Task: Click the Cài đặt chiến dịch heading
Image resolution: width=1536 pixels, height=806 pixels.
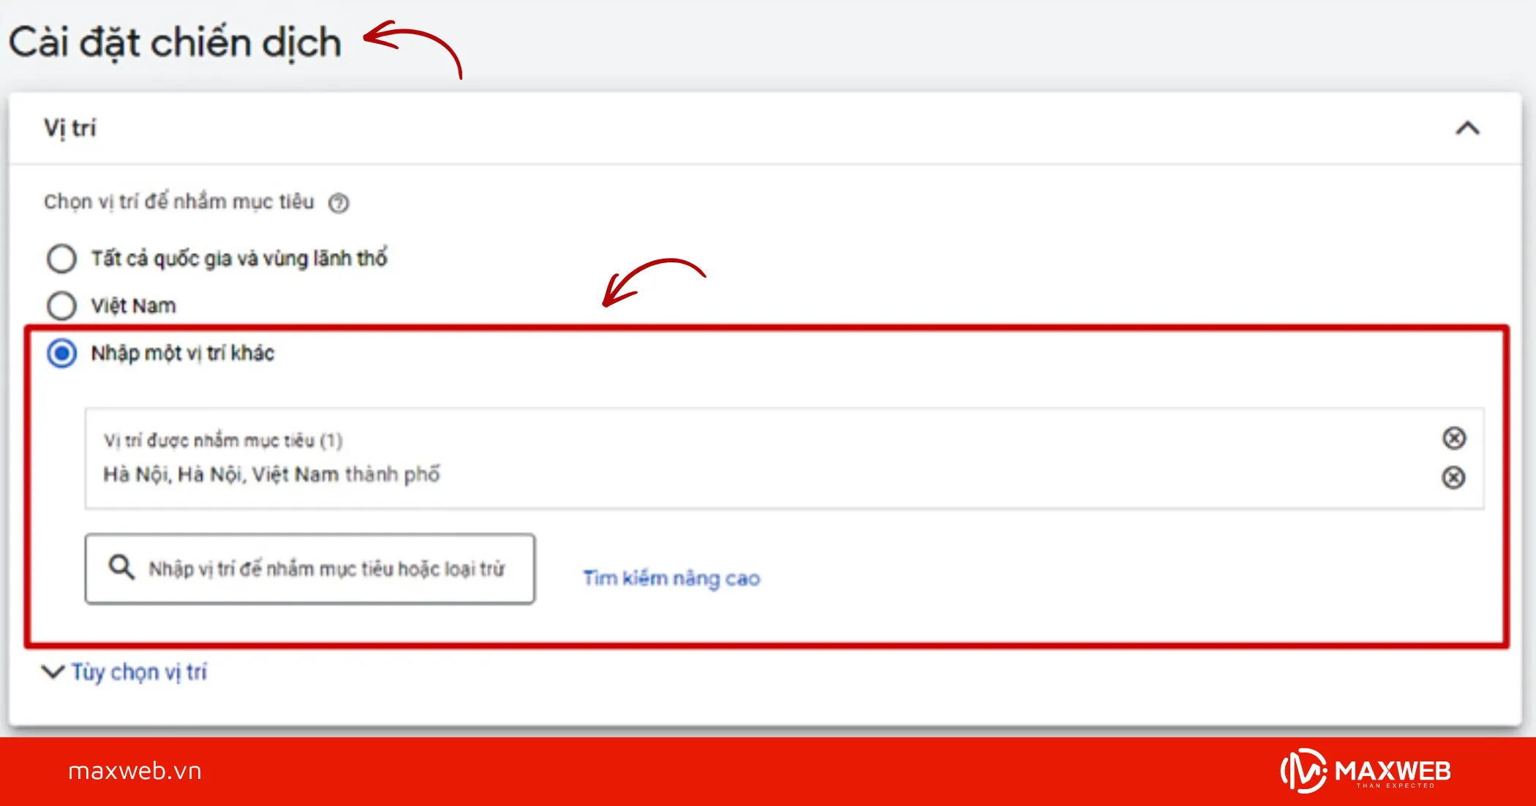Action: point(176,42)
